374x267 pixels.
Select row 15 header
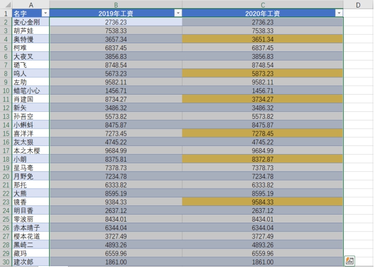(6, 133)
